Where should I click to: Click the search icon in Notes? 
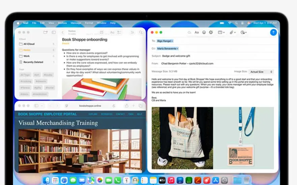[141, 33]
